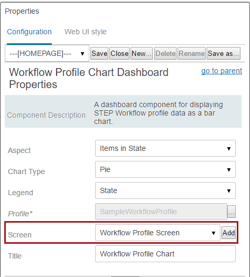Open the Chart Type dropdown showing Pie
The image size is (250, 277).
tap(165, 169)
